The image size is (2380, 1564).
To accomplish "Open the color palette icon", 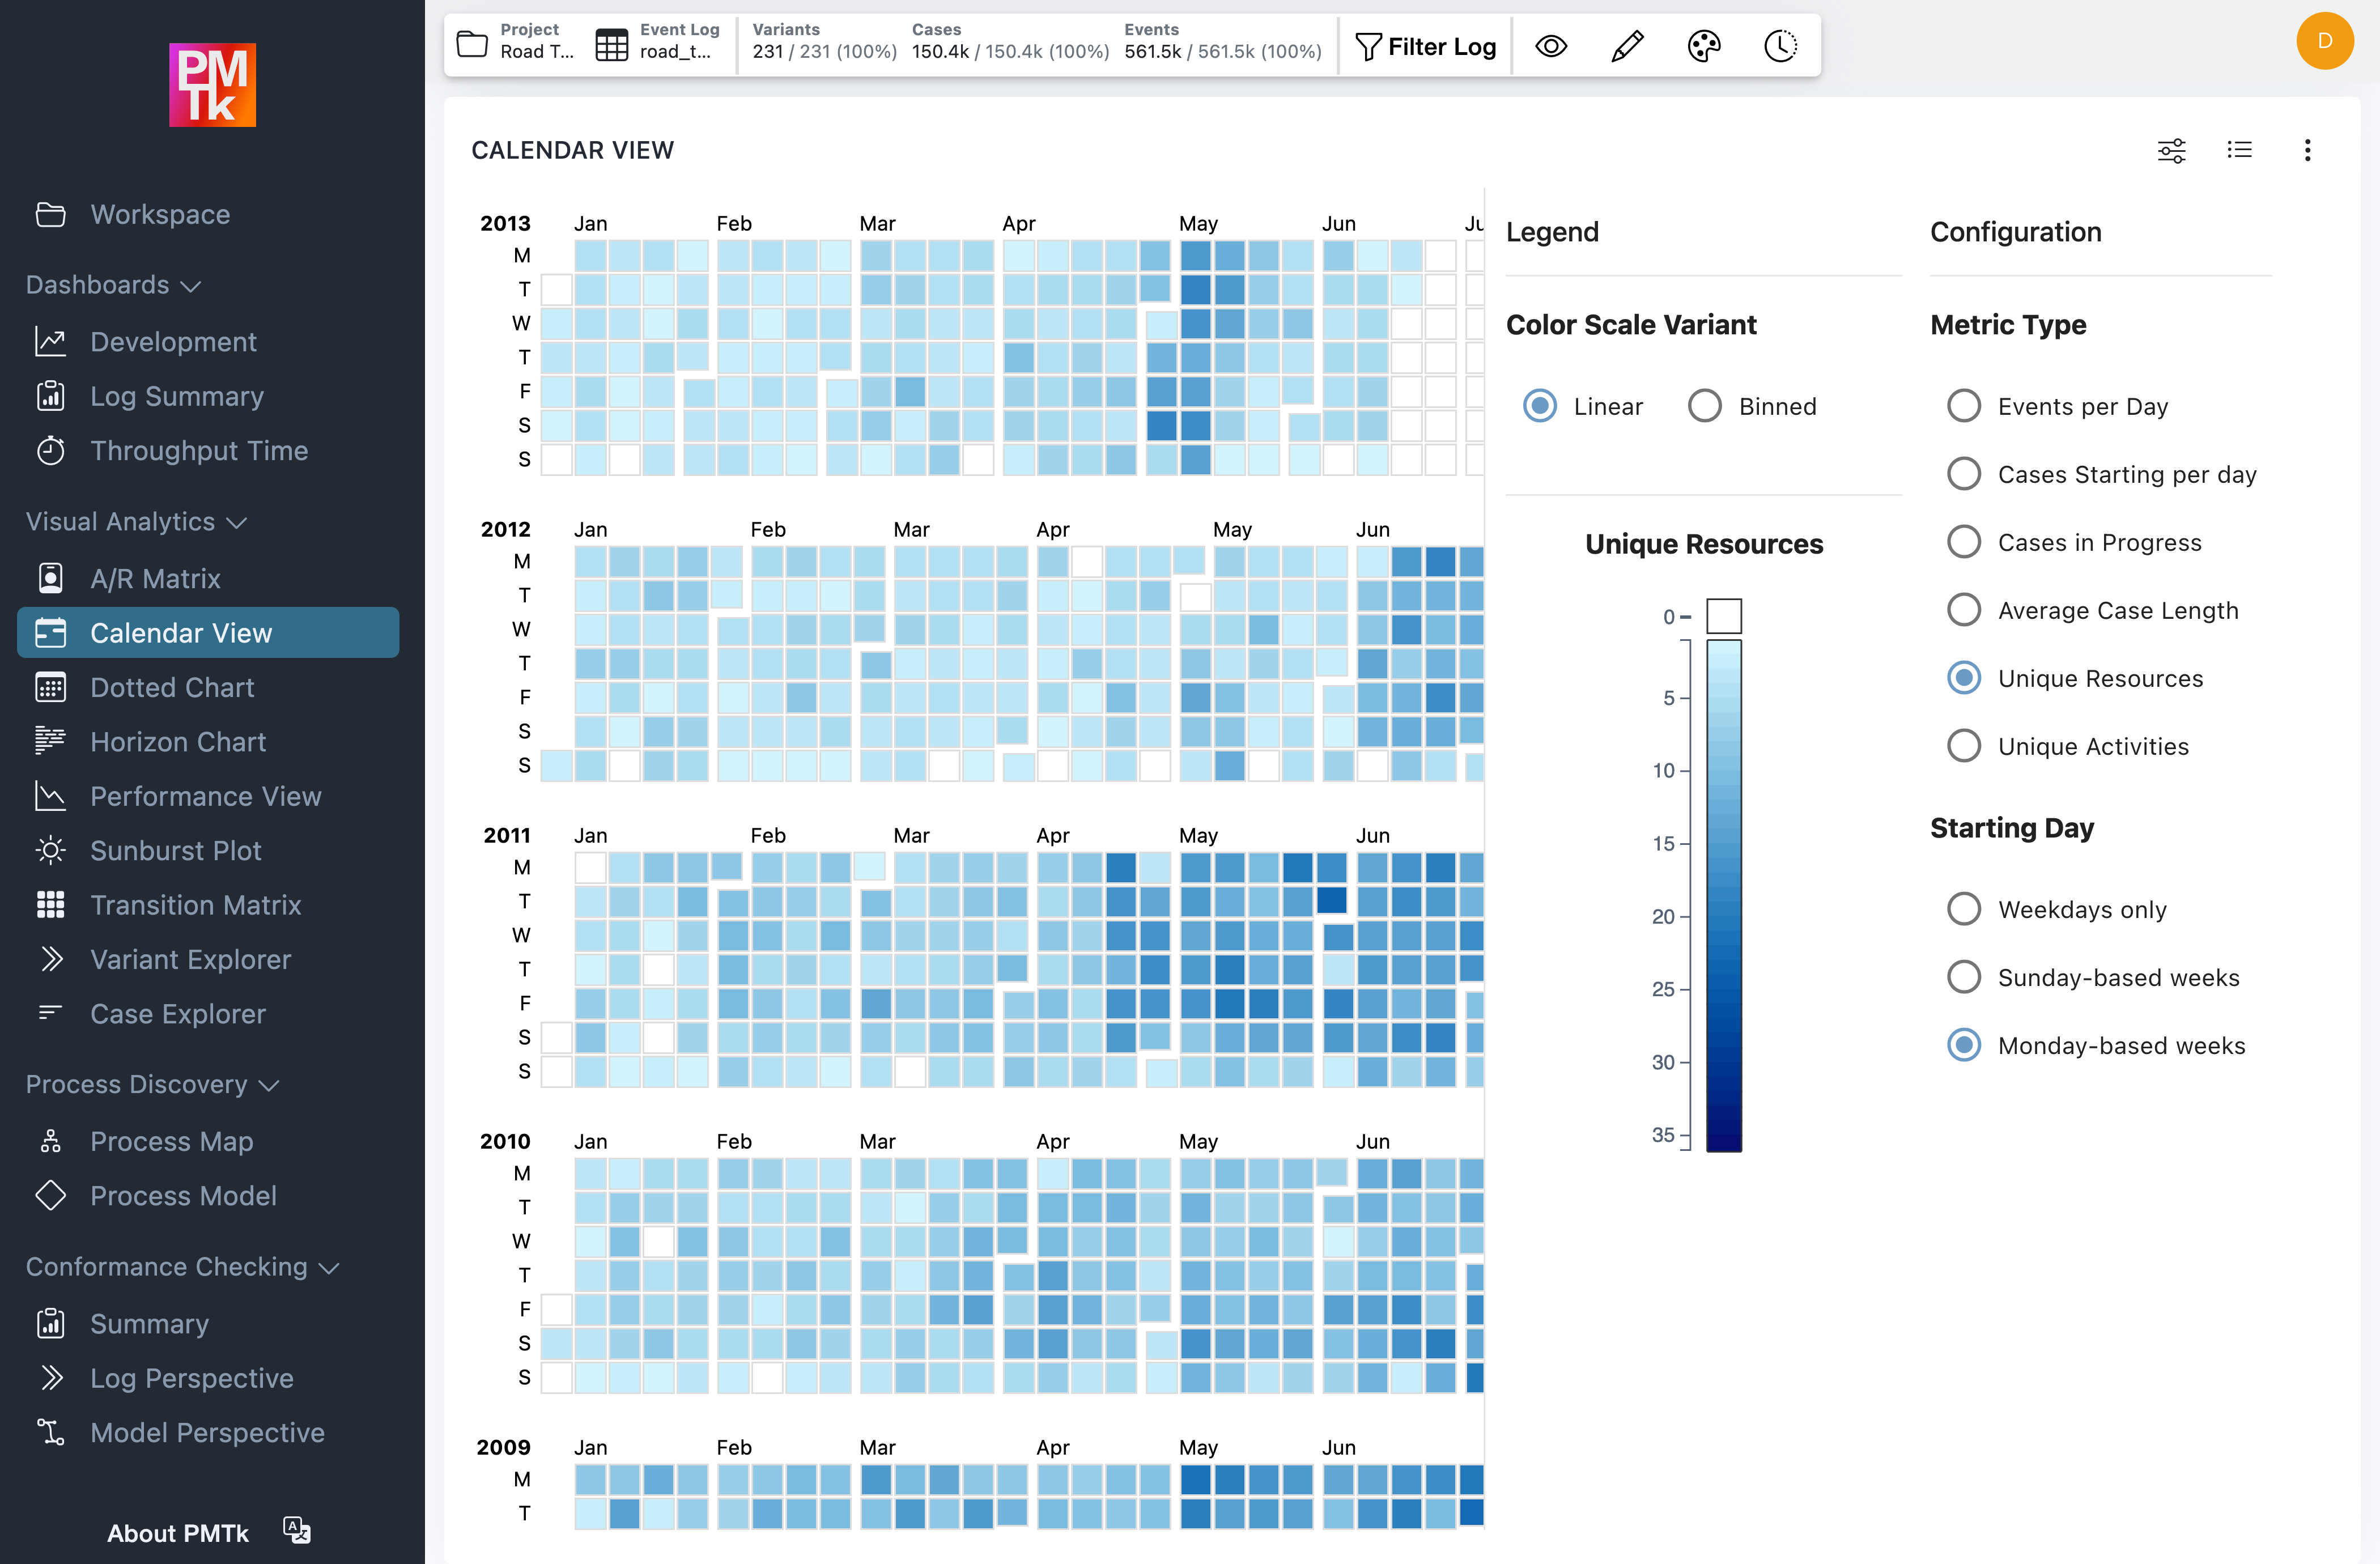I will (1703, 45).
